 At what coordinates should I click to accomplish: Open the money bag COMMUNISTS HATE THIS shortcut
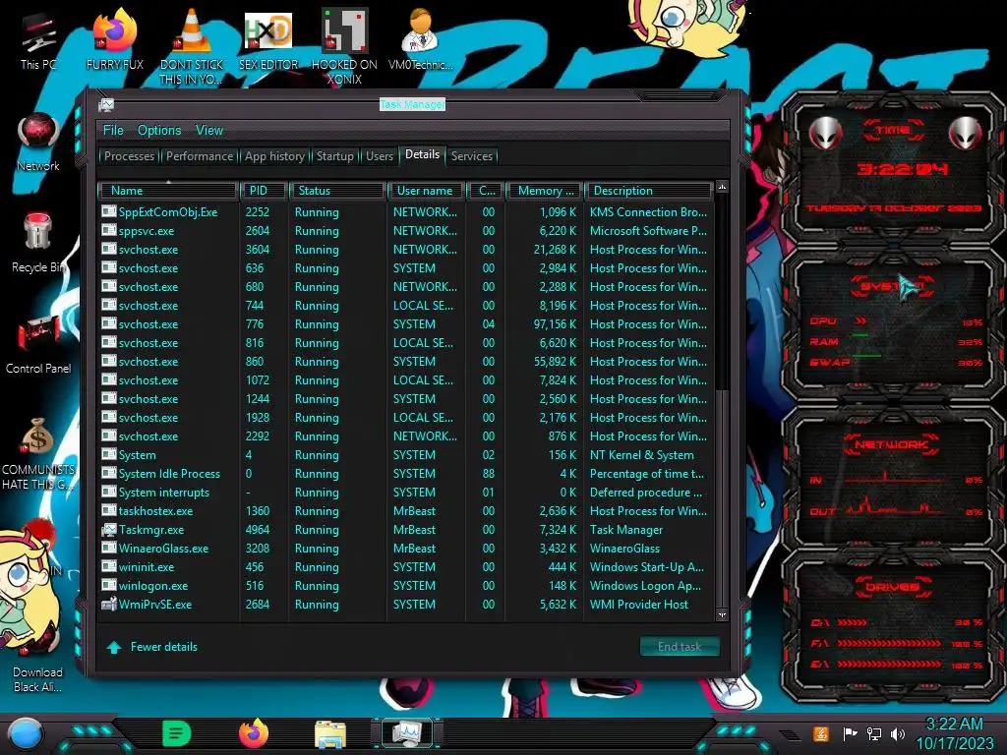[x=38, y=453]
